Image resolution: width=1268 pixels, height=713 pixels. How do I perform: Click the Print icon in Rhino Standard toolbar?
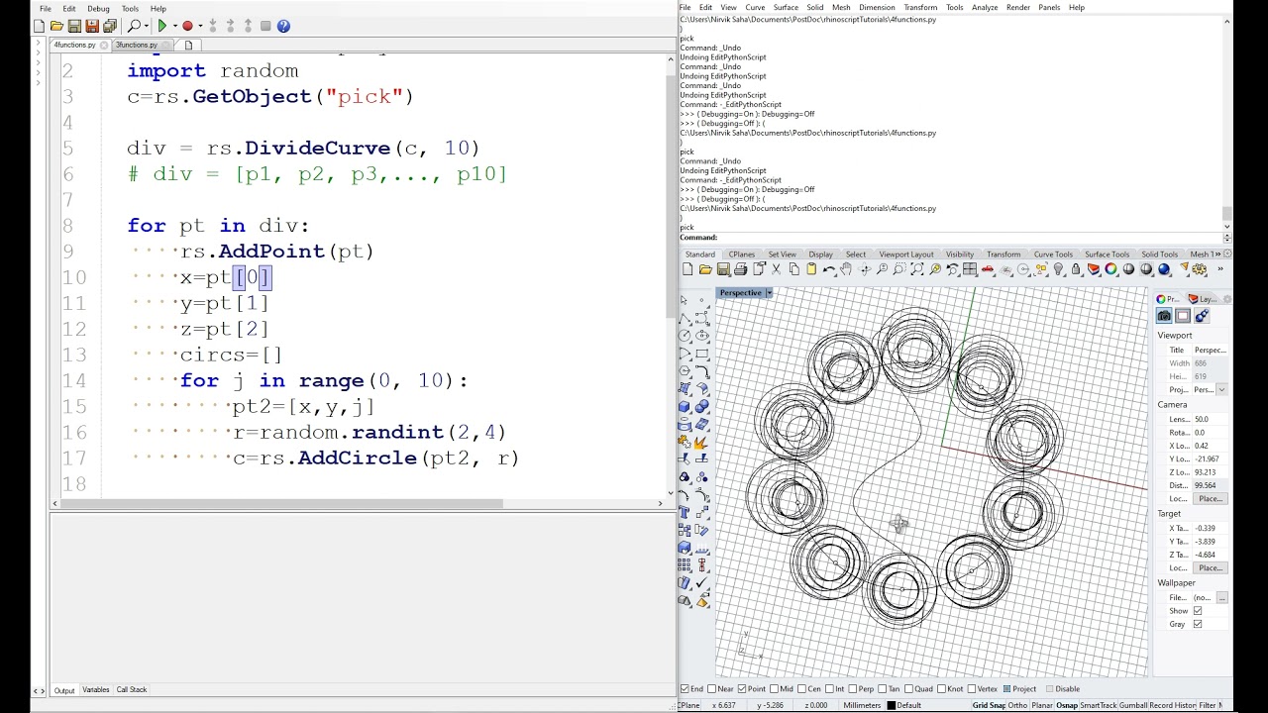740,269
